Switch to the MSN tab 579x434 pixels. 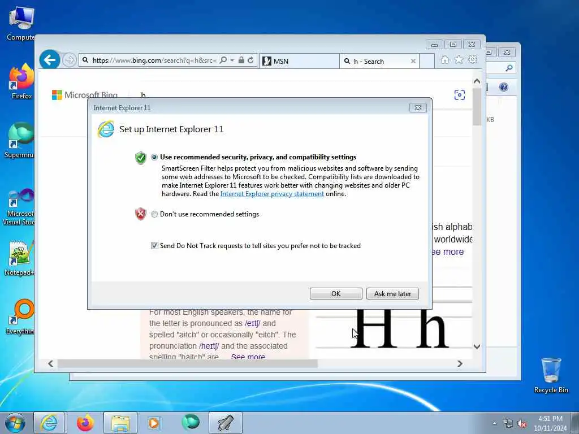(x=299, y=61)
